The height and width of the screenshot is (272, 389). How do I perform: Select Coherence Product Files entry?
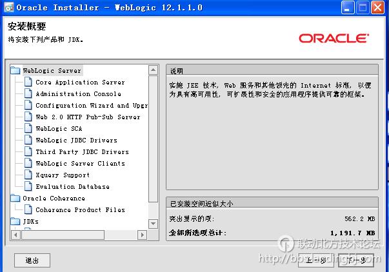coord(80,209)
